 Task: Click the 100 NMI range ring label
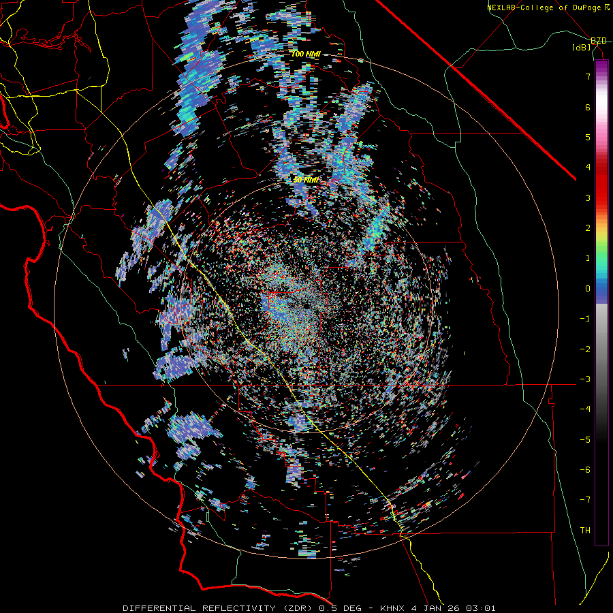click(306, 54)
